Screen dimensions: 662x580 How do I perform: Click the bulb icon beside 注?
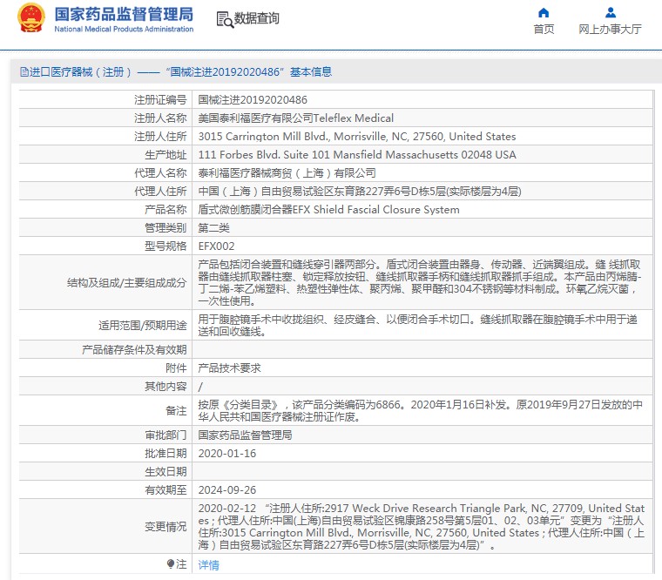(x=171, y=564)
